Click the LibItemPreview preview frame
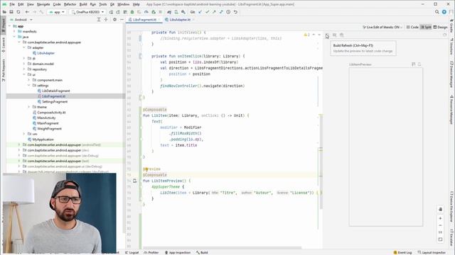Image resolution: width=455 pixels, height=255 pixels. coord(385,147)
